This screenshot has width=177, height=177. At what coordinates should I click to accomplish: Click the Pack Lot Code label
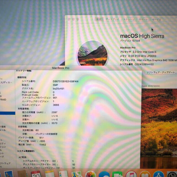[x=30, y=92]
